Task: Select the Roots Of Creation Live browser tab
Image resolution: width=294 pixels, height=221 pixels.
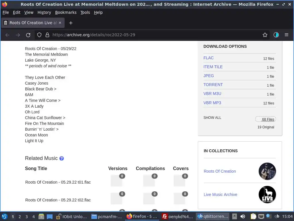Action: tap(33, 23)
